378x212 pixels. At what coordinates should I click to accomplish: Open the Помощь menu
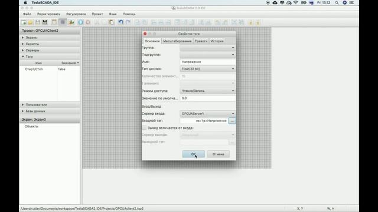click(x=129, y=14)
